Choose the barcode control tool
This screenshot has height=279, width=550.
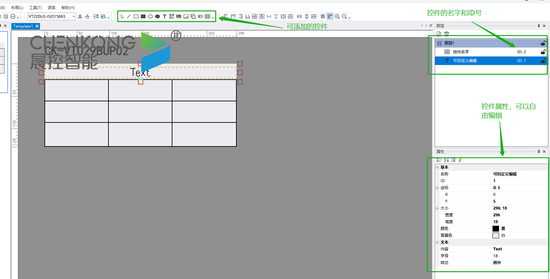coord(179,17)
